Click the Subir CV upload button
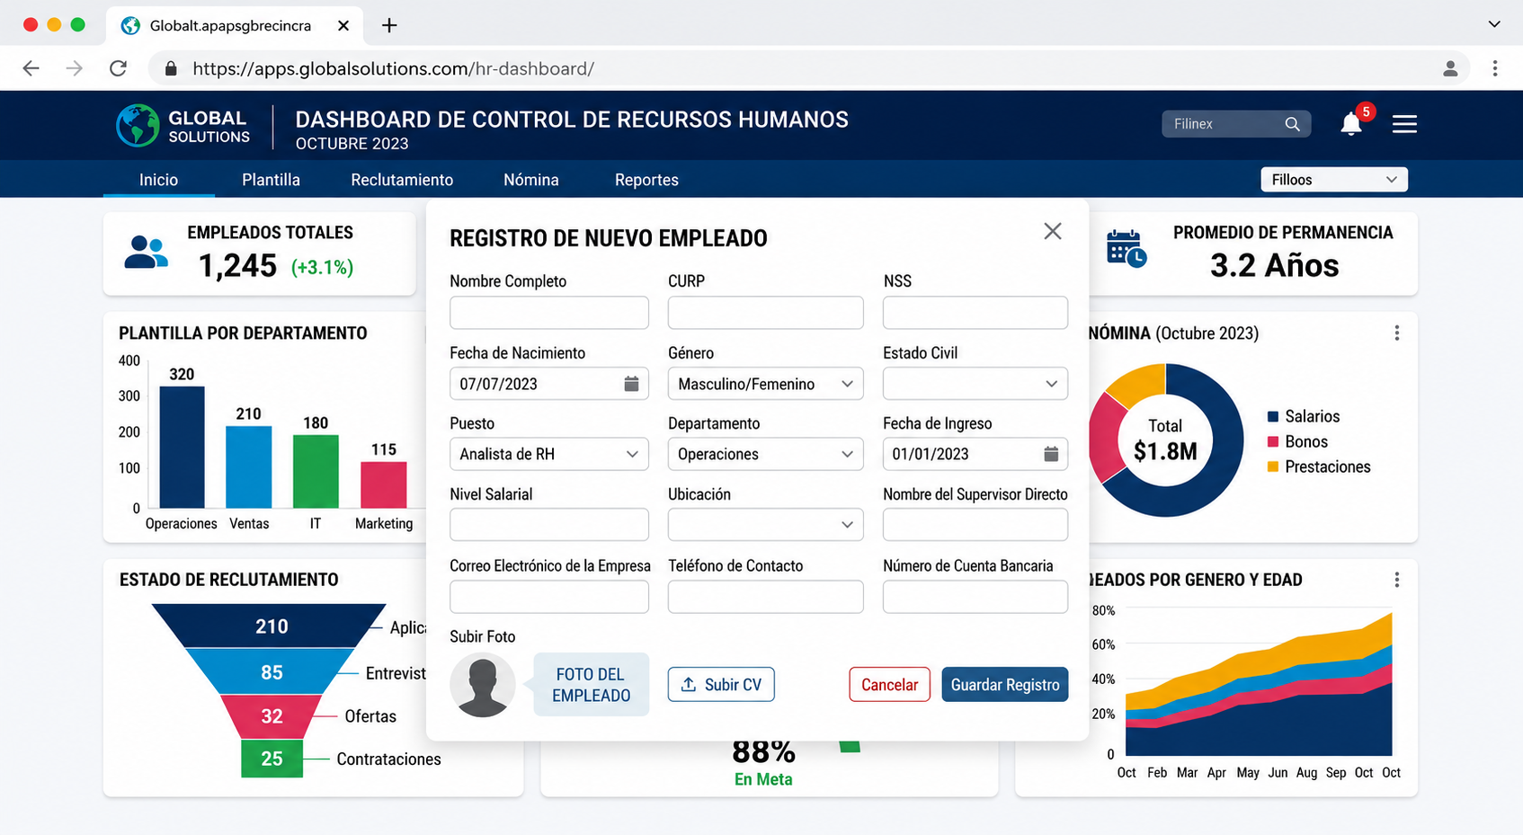The height and width of the screenshot is (835, 1523). point(721,685)
